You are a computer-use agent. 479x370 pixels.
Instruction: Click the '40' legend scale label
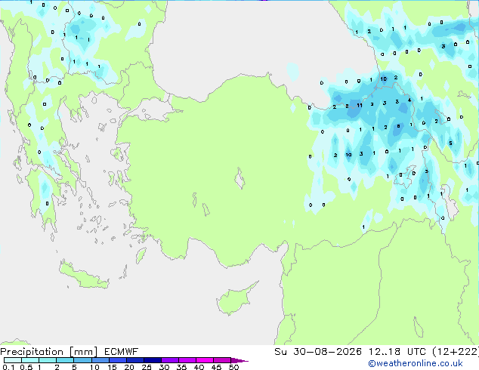click(x=199, y=367)
